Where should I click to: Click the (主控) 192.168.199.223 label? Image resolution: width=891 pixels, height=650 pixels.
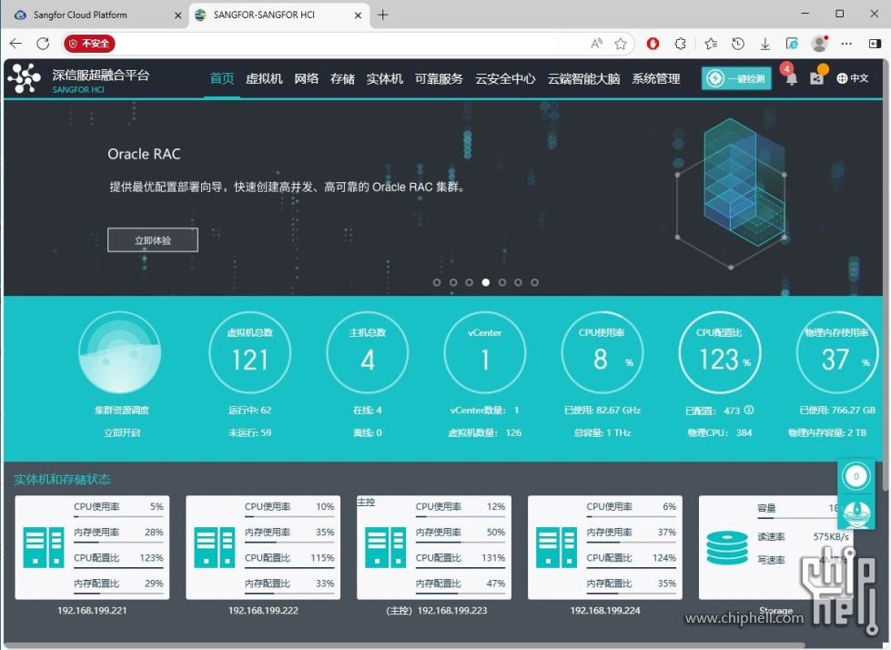coord(437,610)
